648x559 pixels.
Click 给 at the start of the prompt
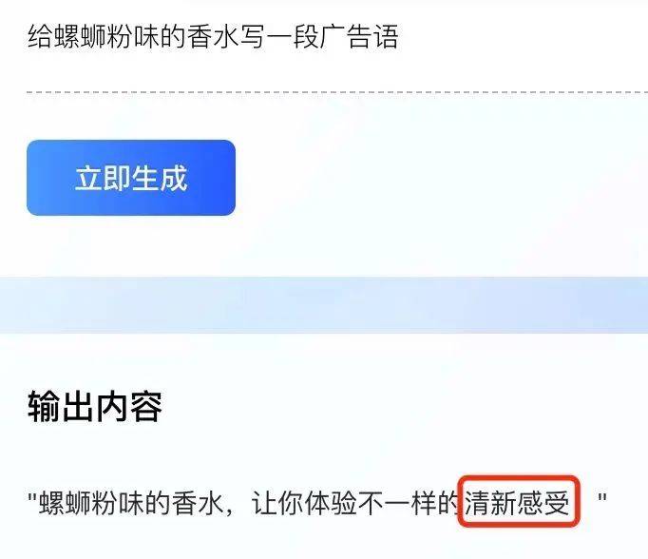pos(40,37)
